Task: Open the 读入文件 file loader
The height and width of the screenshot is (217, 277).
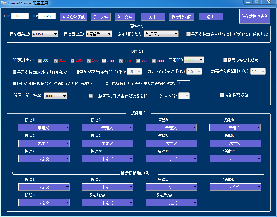Action: click(x=100, y=17)
